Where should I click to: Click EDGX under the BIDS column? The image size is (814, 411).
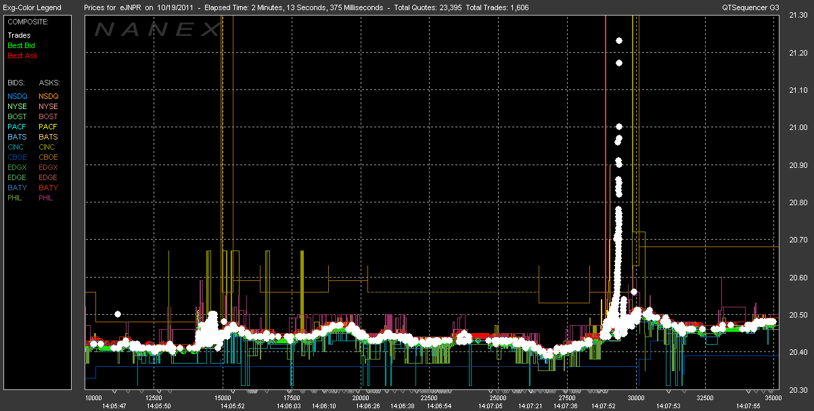(18, 167)
